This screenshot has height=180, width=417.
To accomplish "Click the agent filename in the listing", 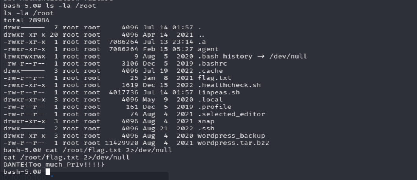I will click(x=208, y=49).
